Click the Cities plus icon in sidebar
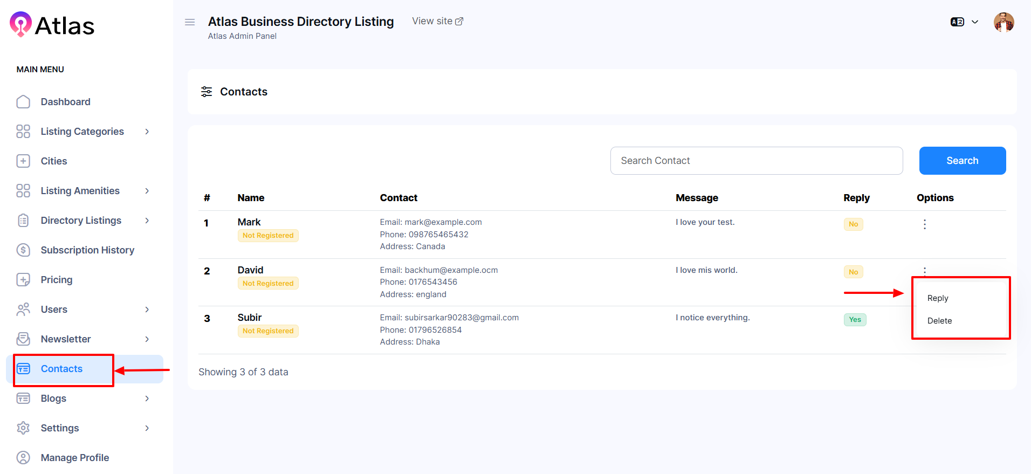This screenshot has width=1031, height=474. coord(23,161)
